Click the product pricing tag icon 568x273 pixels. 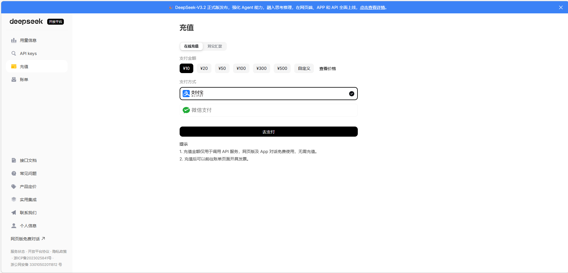pyautogui.click(x=14, y=187)
